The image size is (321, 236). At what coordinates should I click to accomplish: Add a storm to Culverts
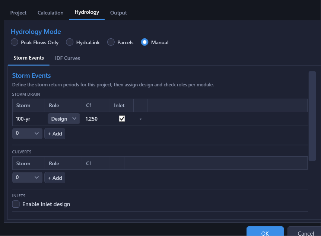(x=55, y=178)
